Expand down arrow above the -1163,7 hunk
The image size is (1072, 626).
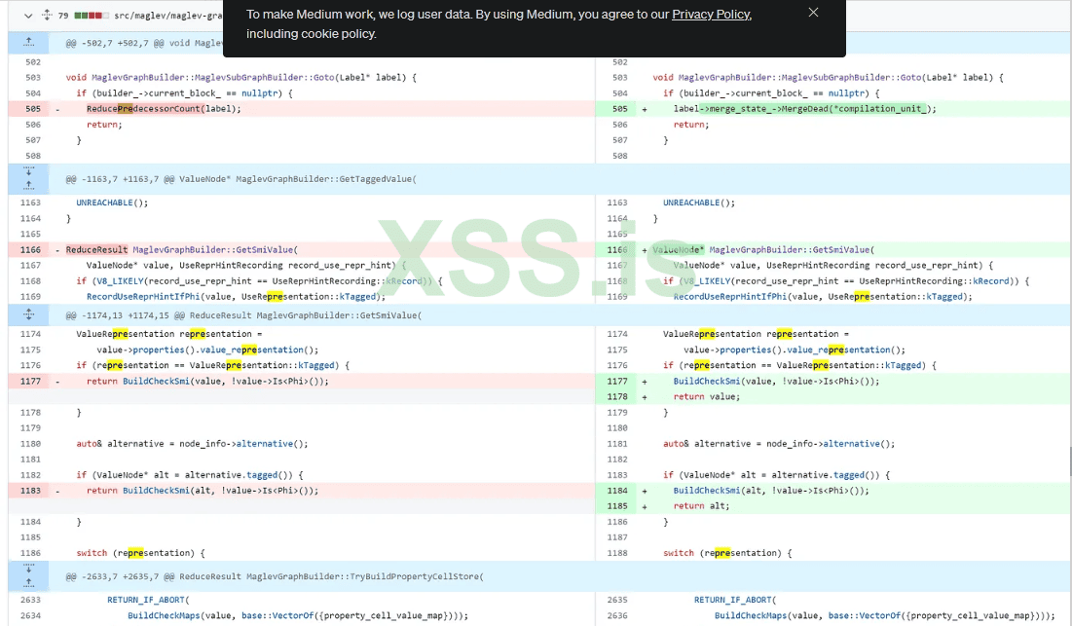(x=29, y=172)
